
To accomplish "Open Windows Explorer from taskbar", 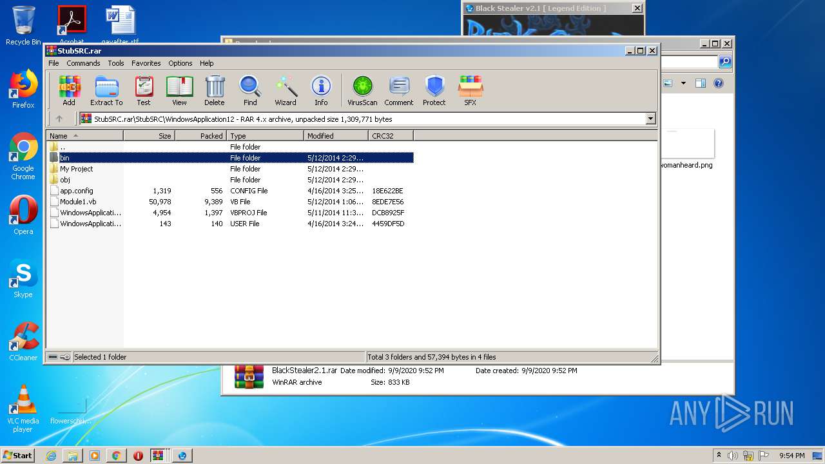I will 73,456.
